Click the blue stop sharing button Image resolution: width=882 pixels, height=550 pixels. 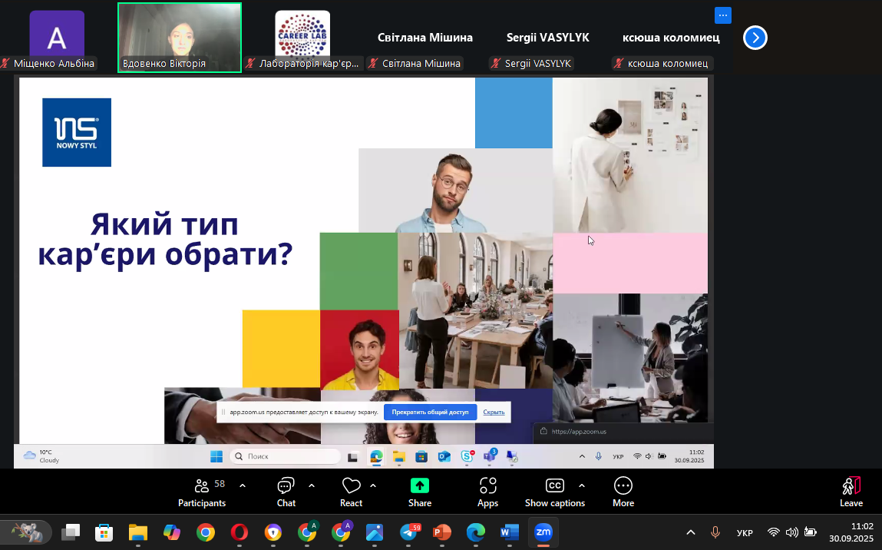pos(430,412)
